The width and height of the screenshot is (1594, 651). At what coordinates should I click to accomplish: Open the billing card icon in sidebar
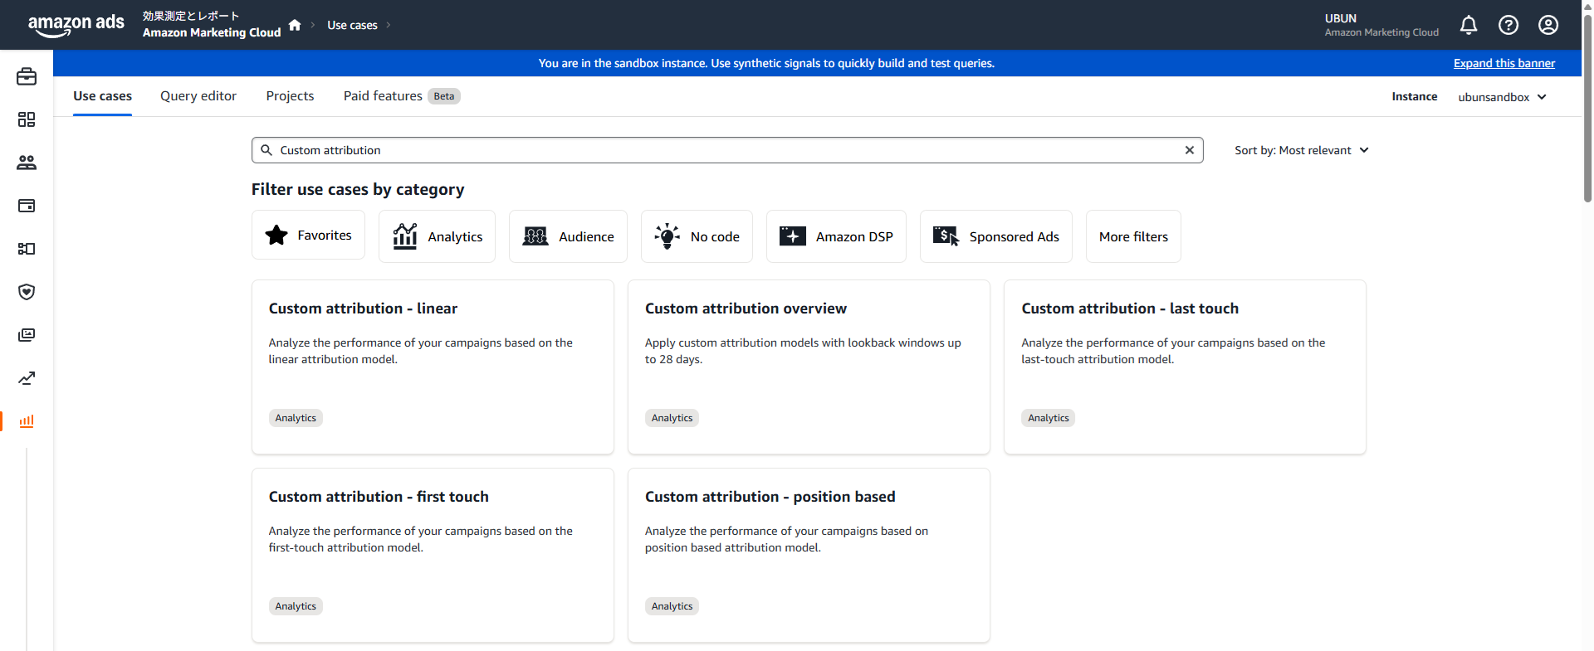point(27,206)
